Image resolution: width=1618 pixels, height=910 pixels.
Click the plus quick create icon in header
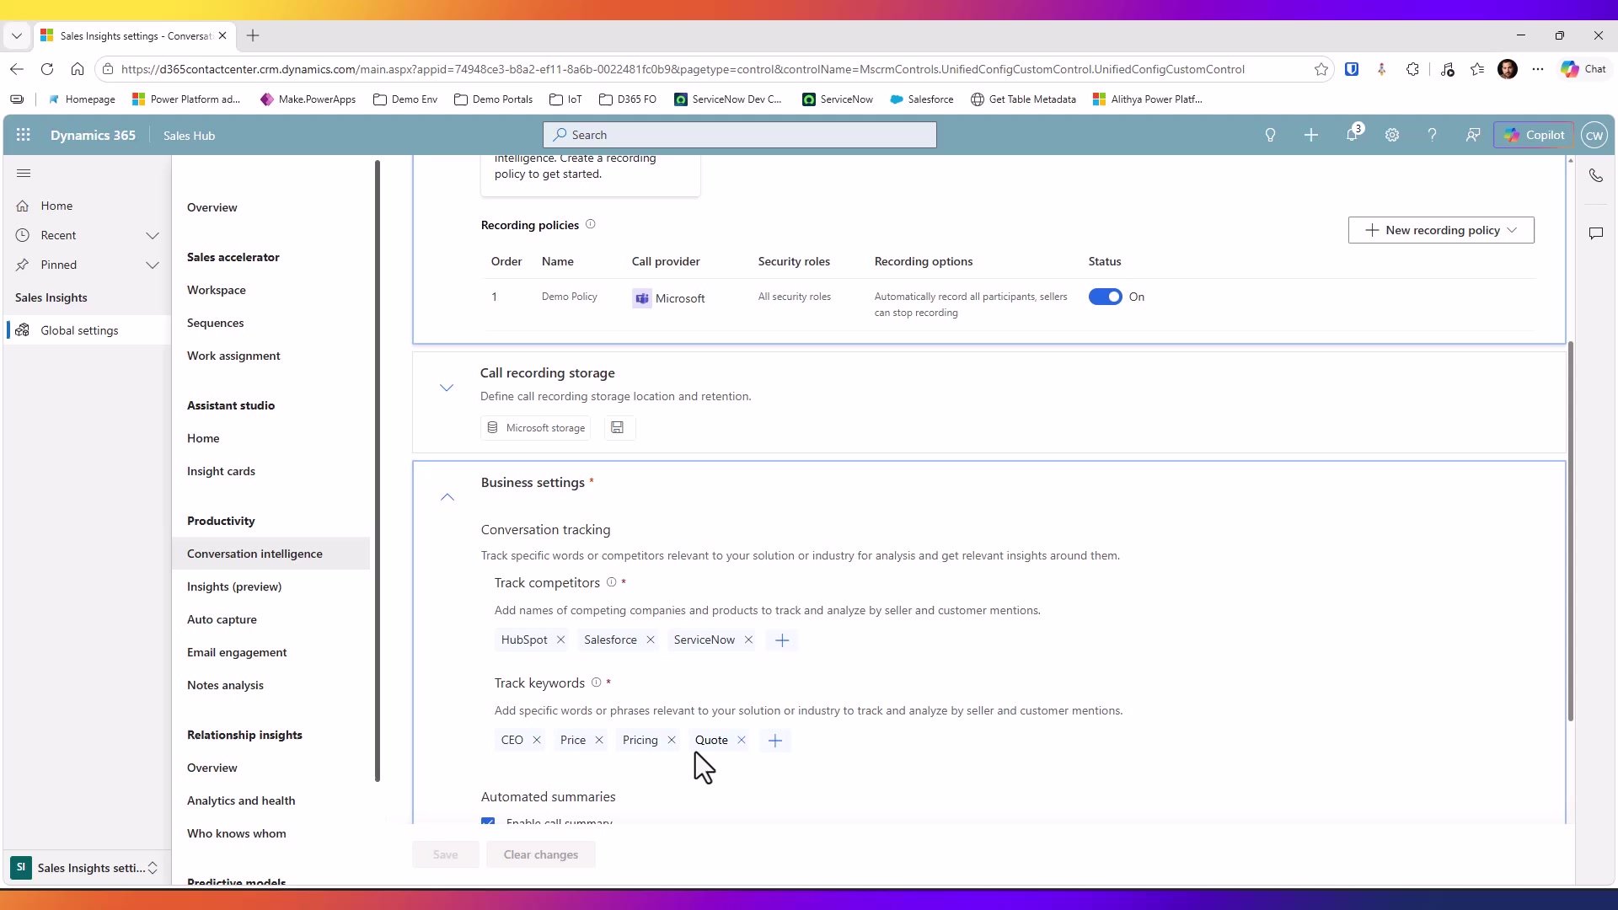pyautogui.click(x=1311, y=135)
